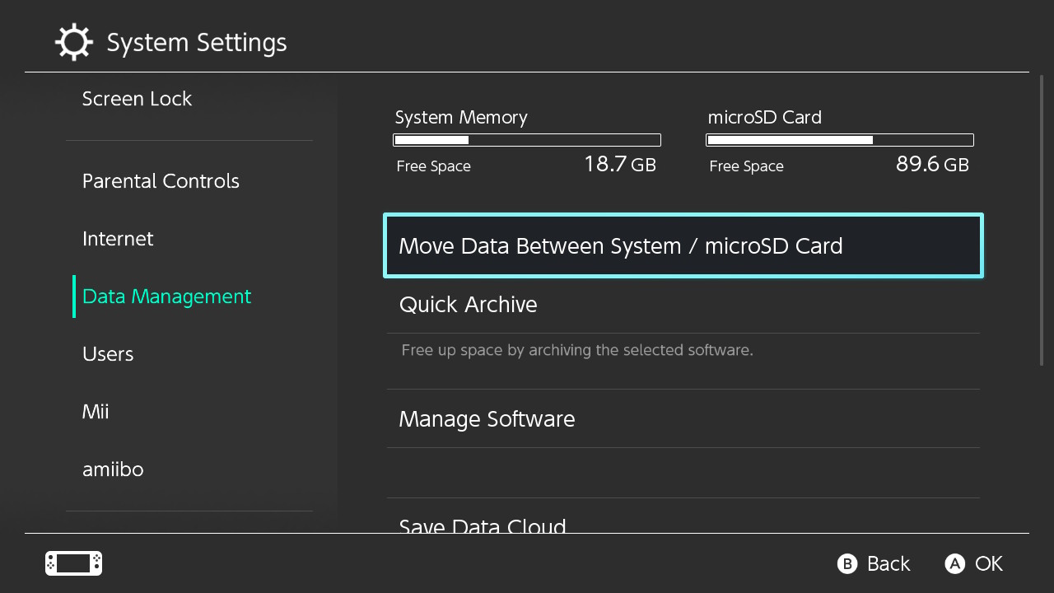Go to Internet settings
Image resolution: width=1054 pixels, height=593 pixels.
118,239
